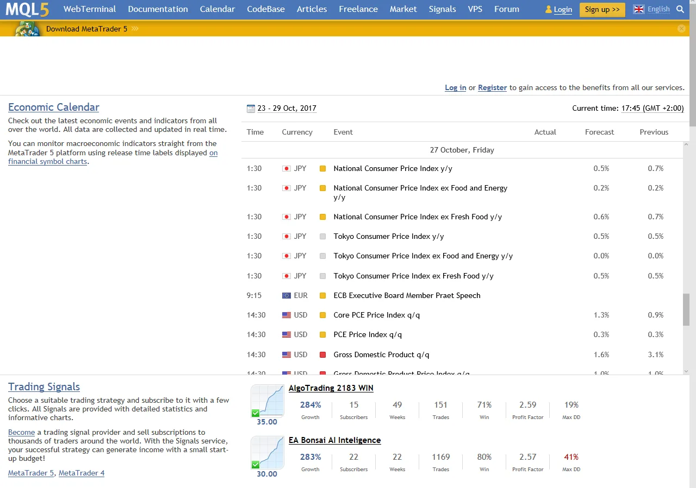Open the Gross Domestic Product q/q event
696x488 pixels.
point(382,355)
